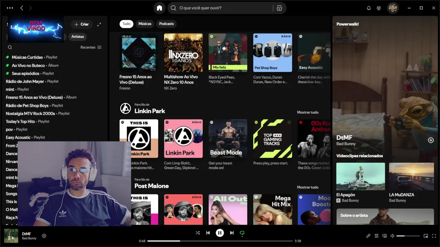Open the Post Malone heading
The width and height of the screenshot is (440, 247).
pyautogui.click(x=152, y=186)
